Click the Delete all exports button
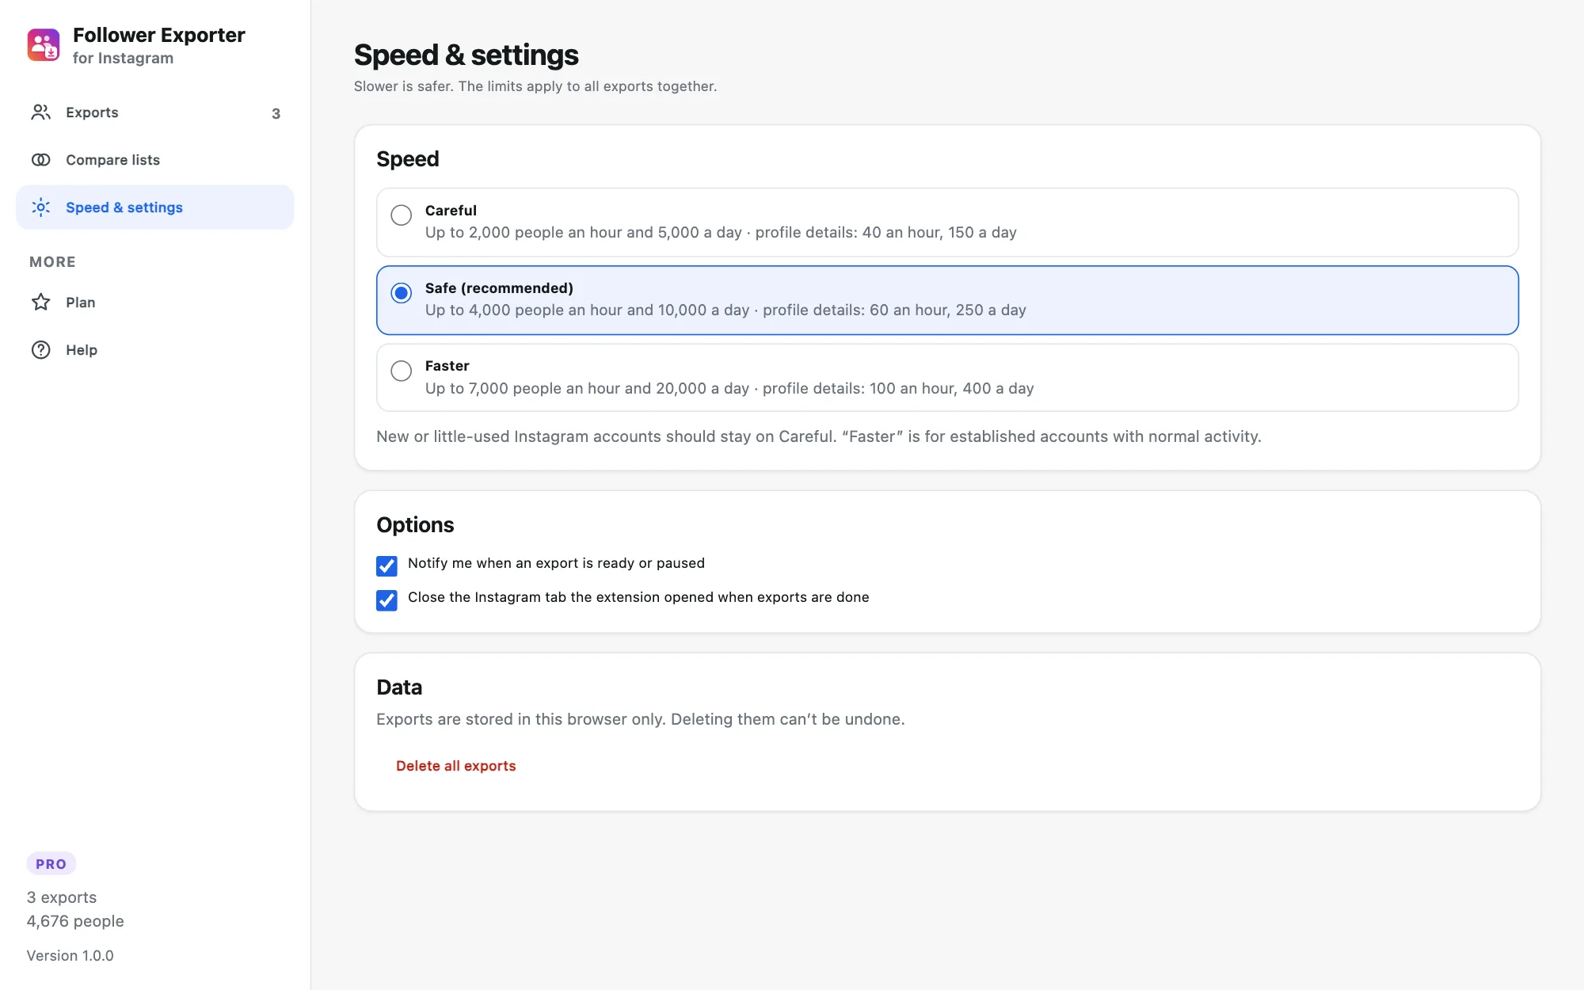1584x990 pixels. [456, 766]
